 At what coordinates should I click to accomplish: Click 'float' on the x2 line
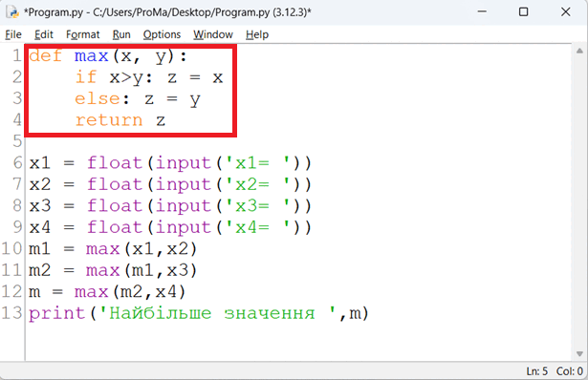(x=115, y=184)
